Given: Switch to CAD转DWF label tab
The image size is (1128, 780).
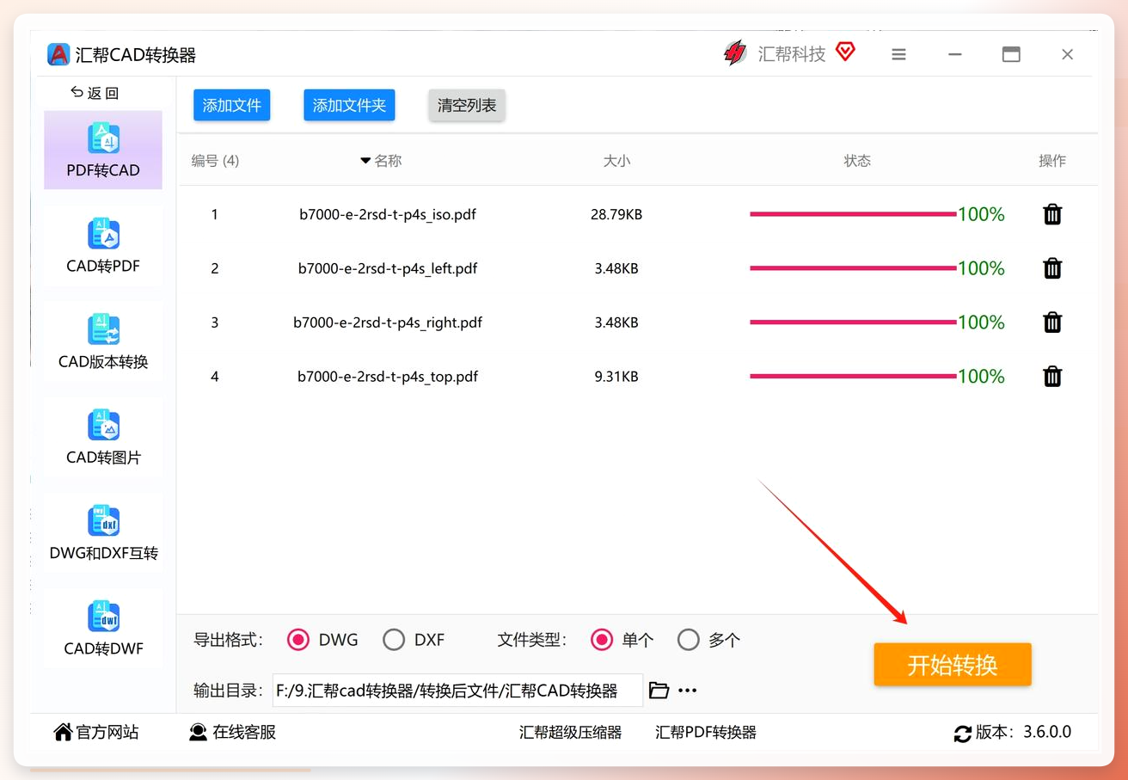Looking at the screenshot, I should pos(103,648).
